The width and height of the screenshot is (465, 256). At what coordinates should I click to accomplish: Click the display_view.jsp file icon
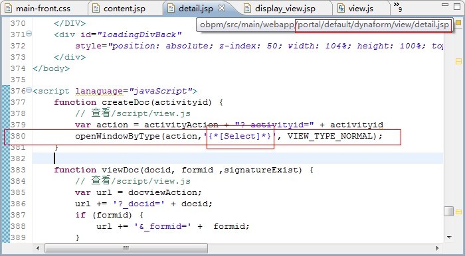click(247, 8)
